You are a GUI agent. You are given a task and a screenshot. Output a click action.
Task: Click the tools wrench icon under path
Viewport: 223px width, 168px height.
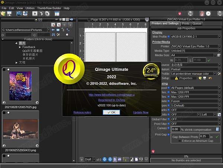coord(58,34)
